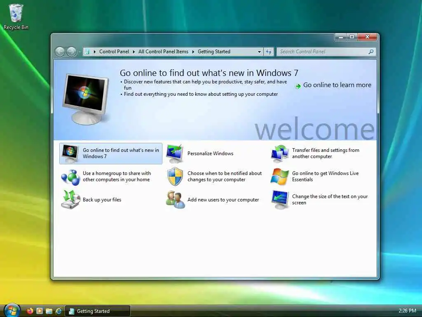Screen dimensions: 422x317
Task: Click Go online to find out what's new text
Action: click(121, 154)
